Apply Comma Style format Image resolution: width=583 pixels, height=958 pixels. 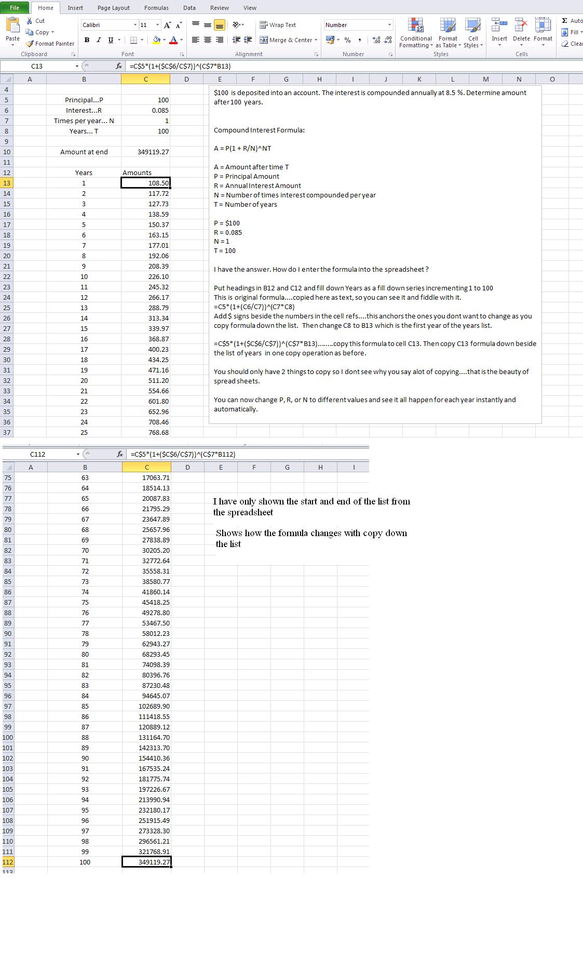pos(359,40)
